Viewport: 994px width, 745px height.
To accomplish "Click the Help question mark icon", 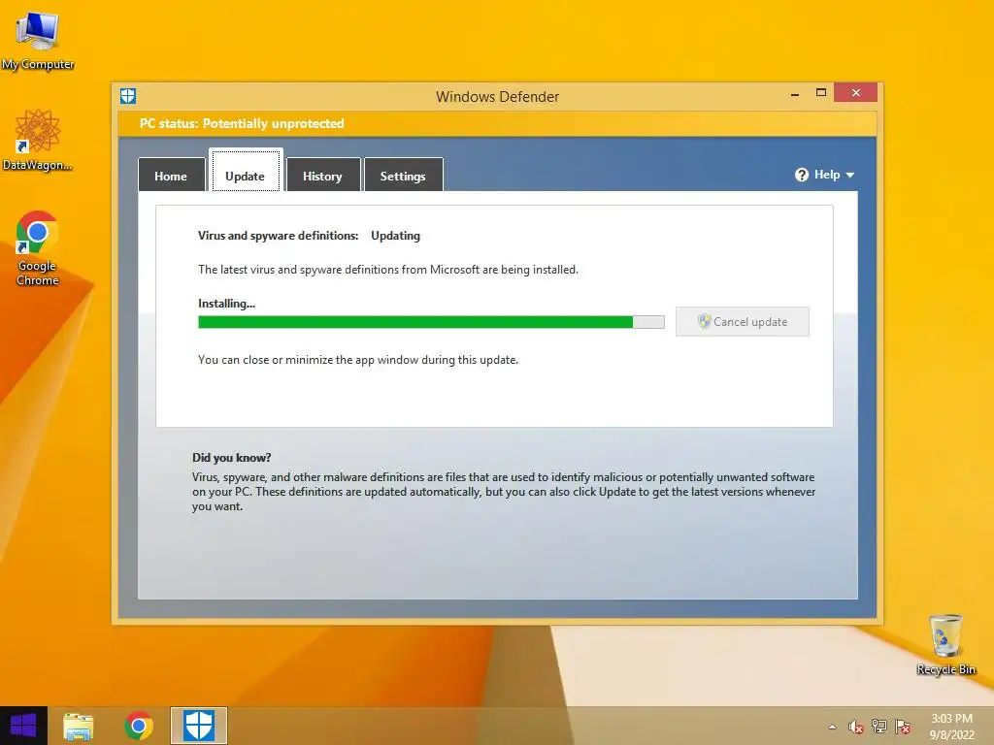I will click(802, 175).
